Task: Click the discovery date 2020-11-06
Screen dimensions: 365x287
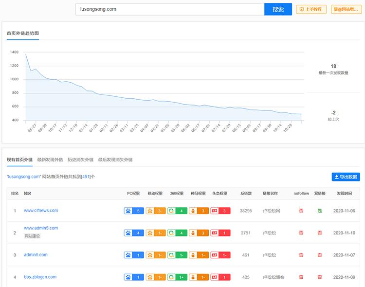Action: [344, 211]
